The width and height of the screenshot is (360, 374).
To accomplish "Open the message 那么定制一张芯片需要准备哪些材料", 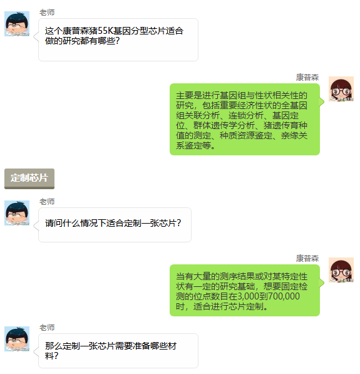I will (x=118, y=351).
